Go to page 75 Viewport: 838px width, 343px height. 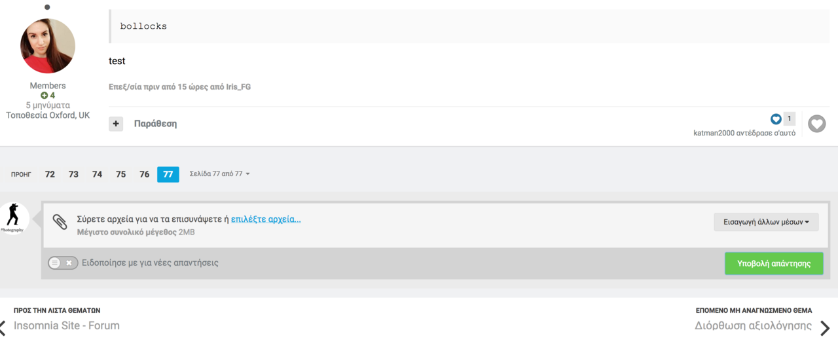pyautogui.click(x=120, y=174)
